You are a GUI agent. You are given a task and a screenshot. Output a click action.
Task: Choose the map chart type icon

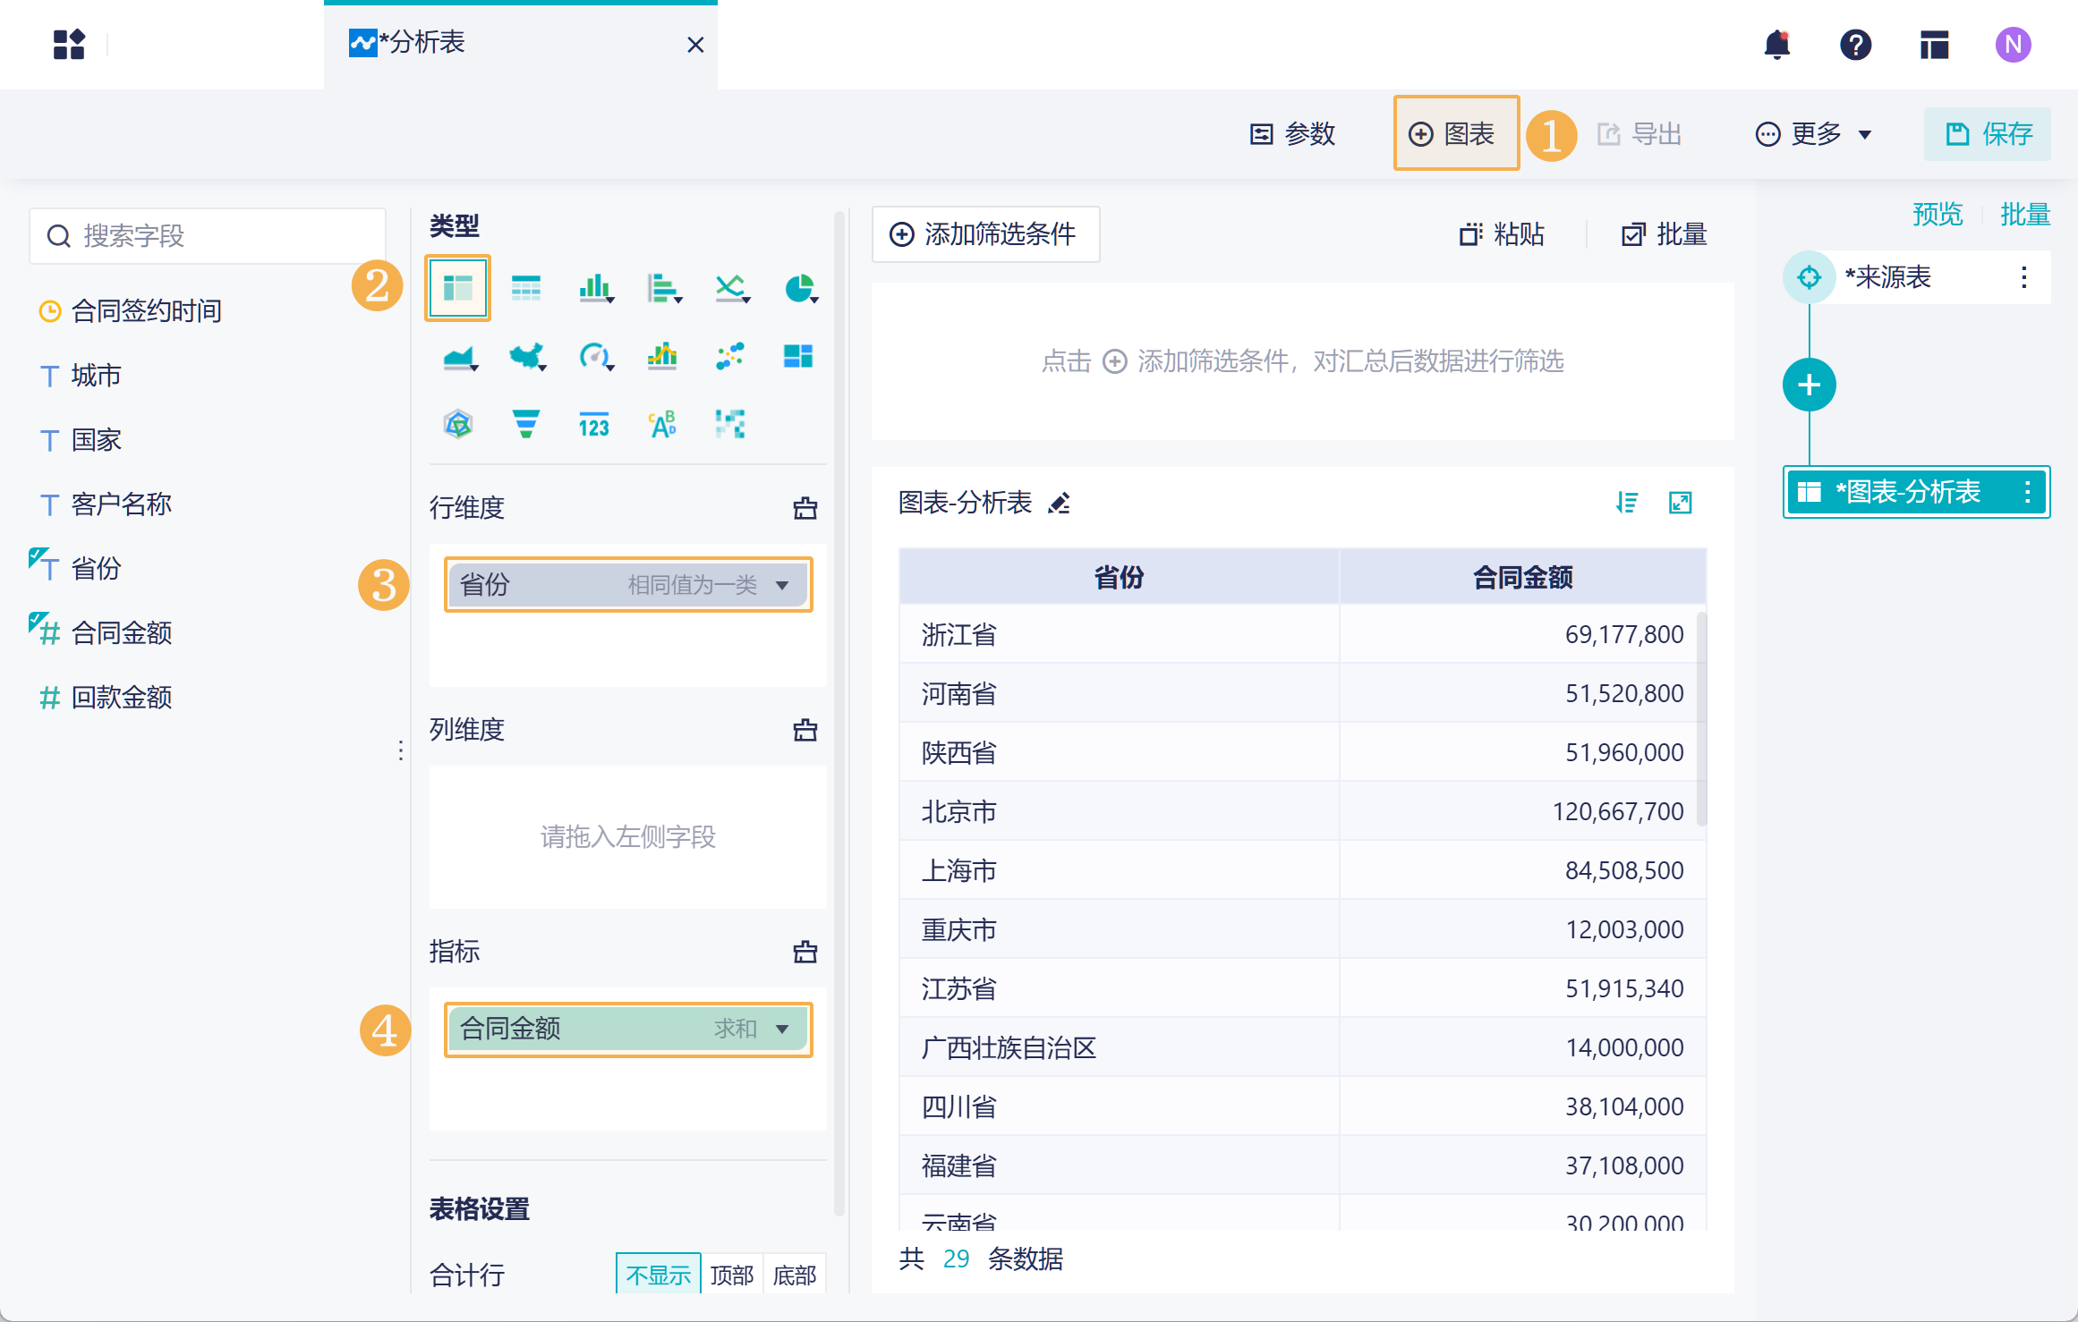click(527, 356)
